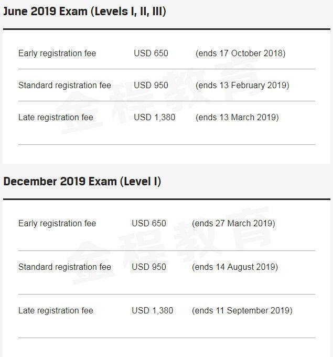Select December Standard registration fee label
Viewport: 333px width, 357px height.
65,267
